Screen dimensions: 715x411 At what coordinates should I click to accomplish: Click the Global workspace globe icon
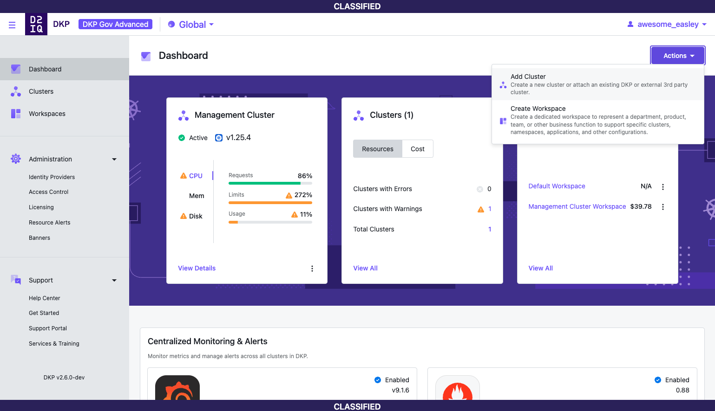pyautogui.click(x=171, y=25)
